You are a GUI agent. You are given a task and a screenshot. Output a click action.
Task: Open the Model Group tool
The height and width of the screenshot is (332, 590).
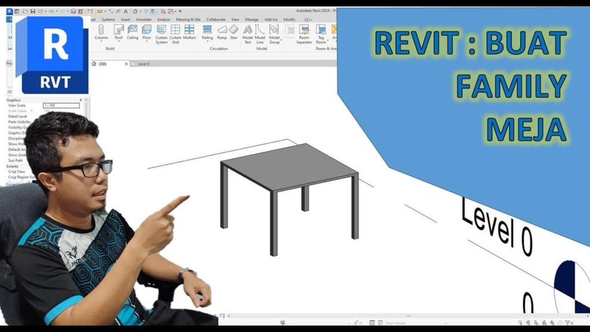274,34
